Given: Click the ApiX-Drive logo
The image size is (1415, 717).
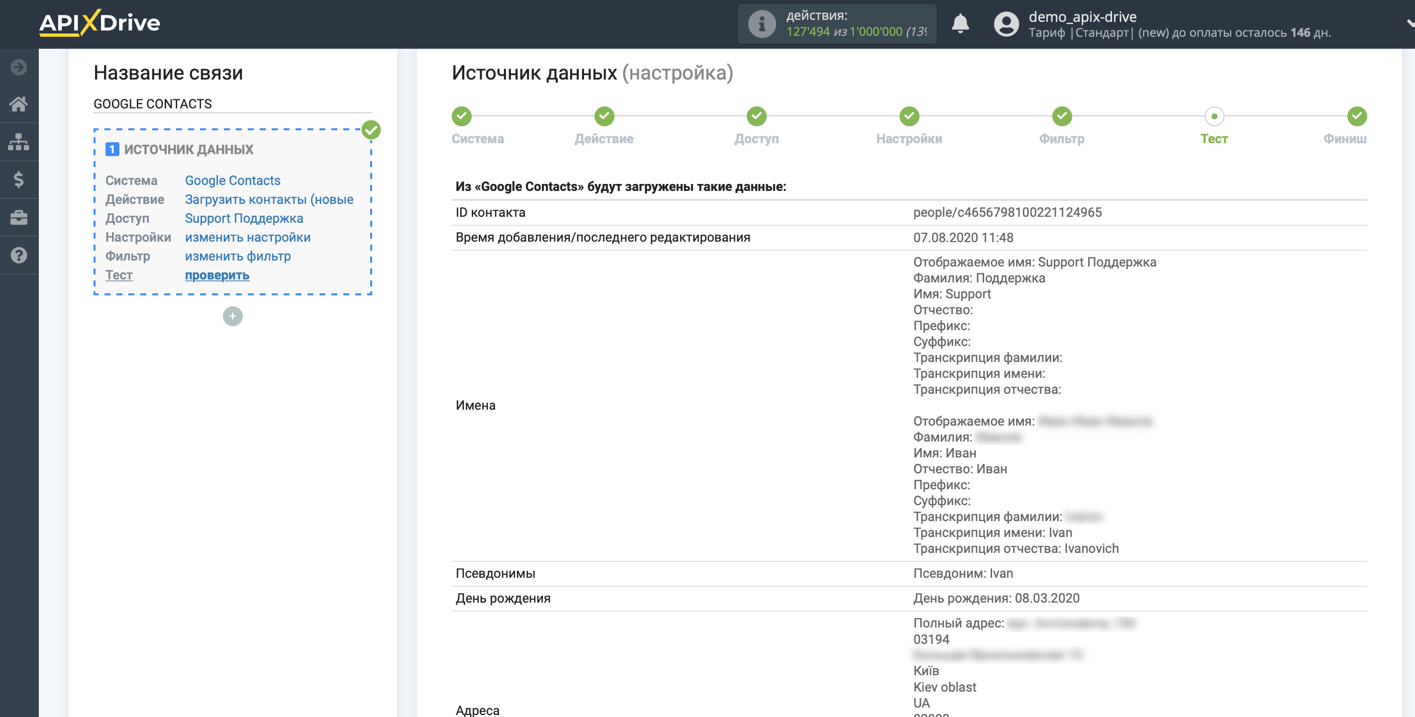Looking at the screenshot, I should click(x=100, y=23).
